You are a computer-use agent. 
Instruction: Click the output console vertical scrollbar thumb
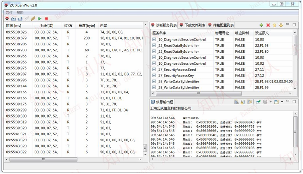pyautogui.click(x=295, y=132)
